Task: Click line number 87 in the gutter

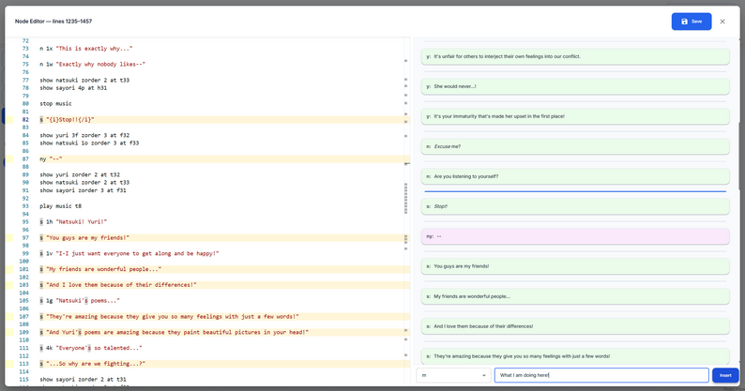Action: [25, 159]
